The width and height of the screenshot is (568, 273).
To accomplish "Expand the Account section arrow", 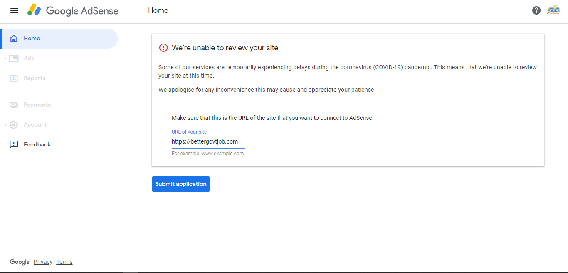I will (5, 125).
